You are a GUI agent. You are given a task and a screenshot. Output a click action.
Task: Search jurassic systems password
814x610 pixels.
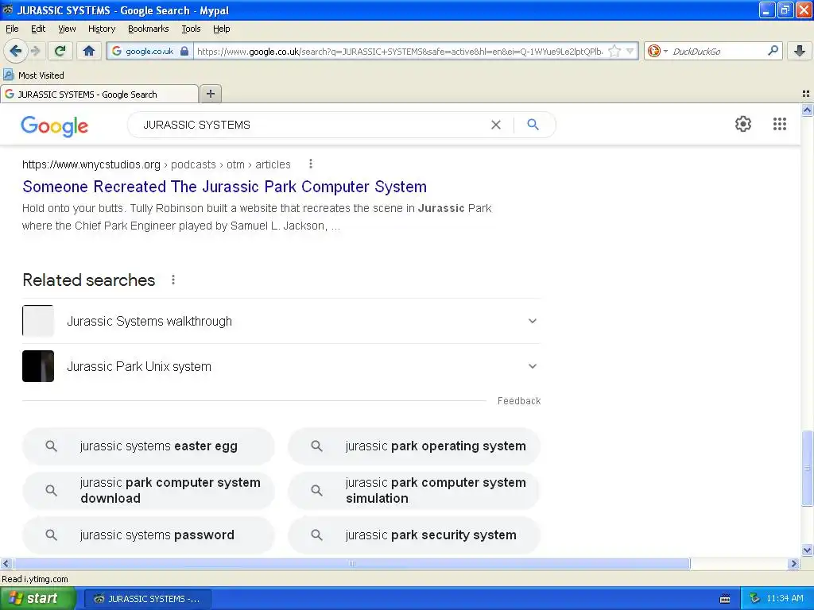148,535
